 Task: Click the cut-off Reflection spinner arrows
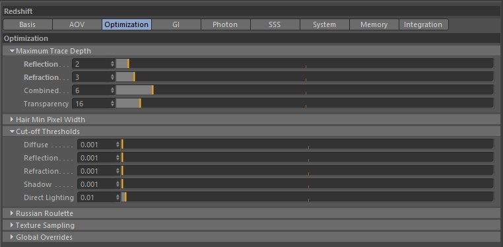pyautogui.click(x=117, y=157)
